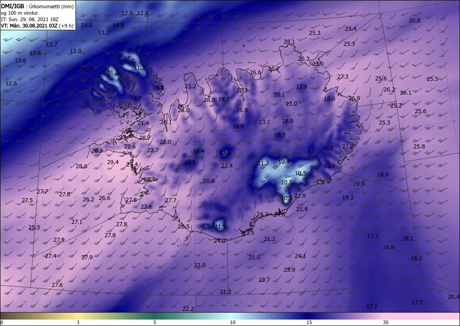Choose the value 18.6 on the map

(329, 99)
